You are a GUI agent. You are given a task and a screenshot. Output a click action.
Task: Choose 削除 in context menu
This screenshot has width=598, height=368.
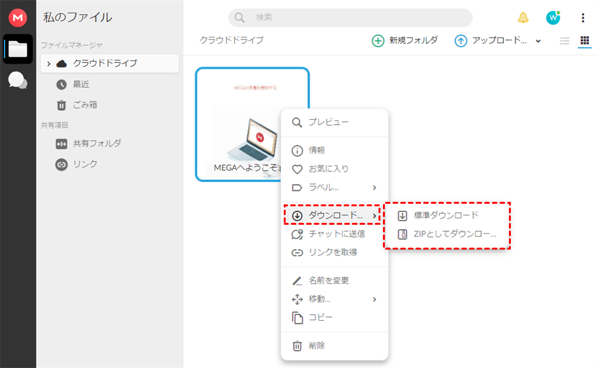click(x=335, y=346)
